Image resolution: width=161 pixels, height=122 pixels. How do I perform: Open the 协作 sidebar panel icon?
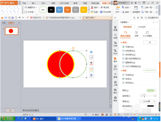115,67
